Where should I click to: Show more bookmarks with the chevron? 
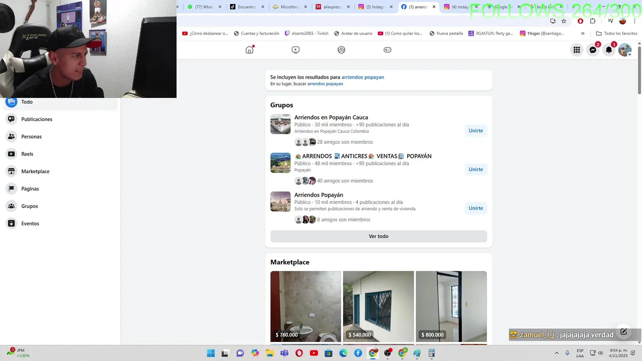pyautogui.click(x=582, y=34)
